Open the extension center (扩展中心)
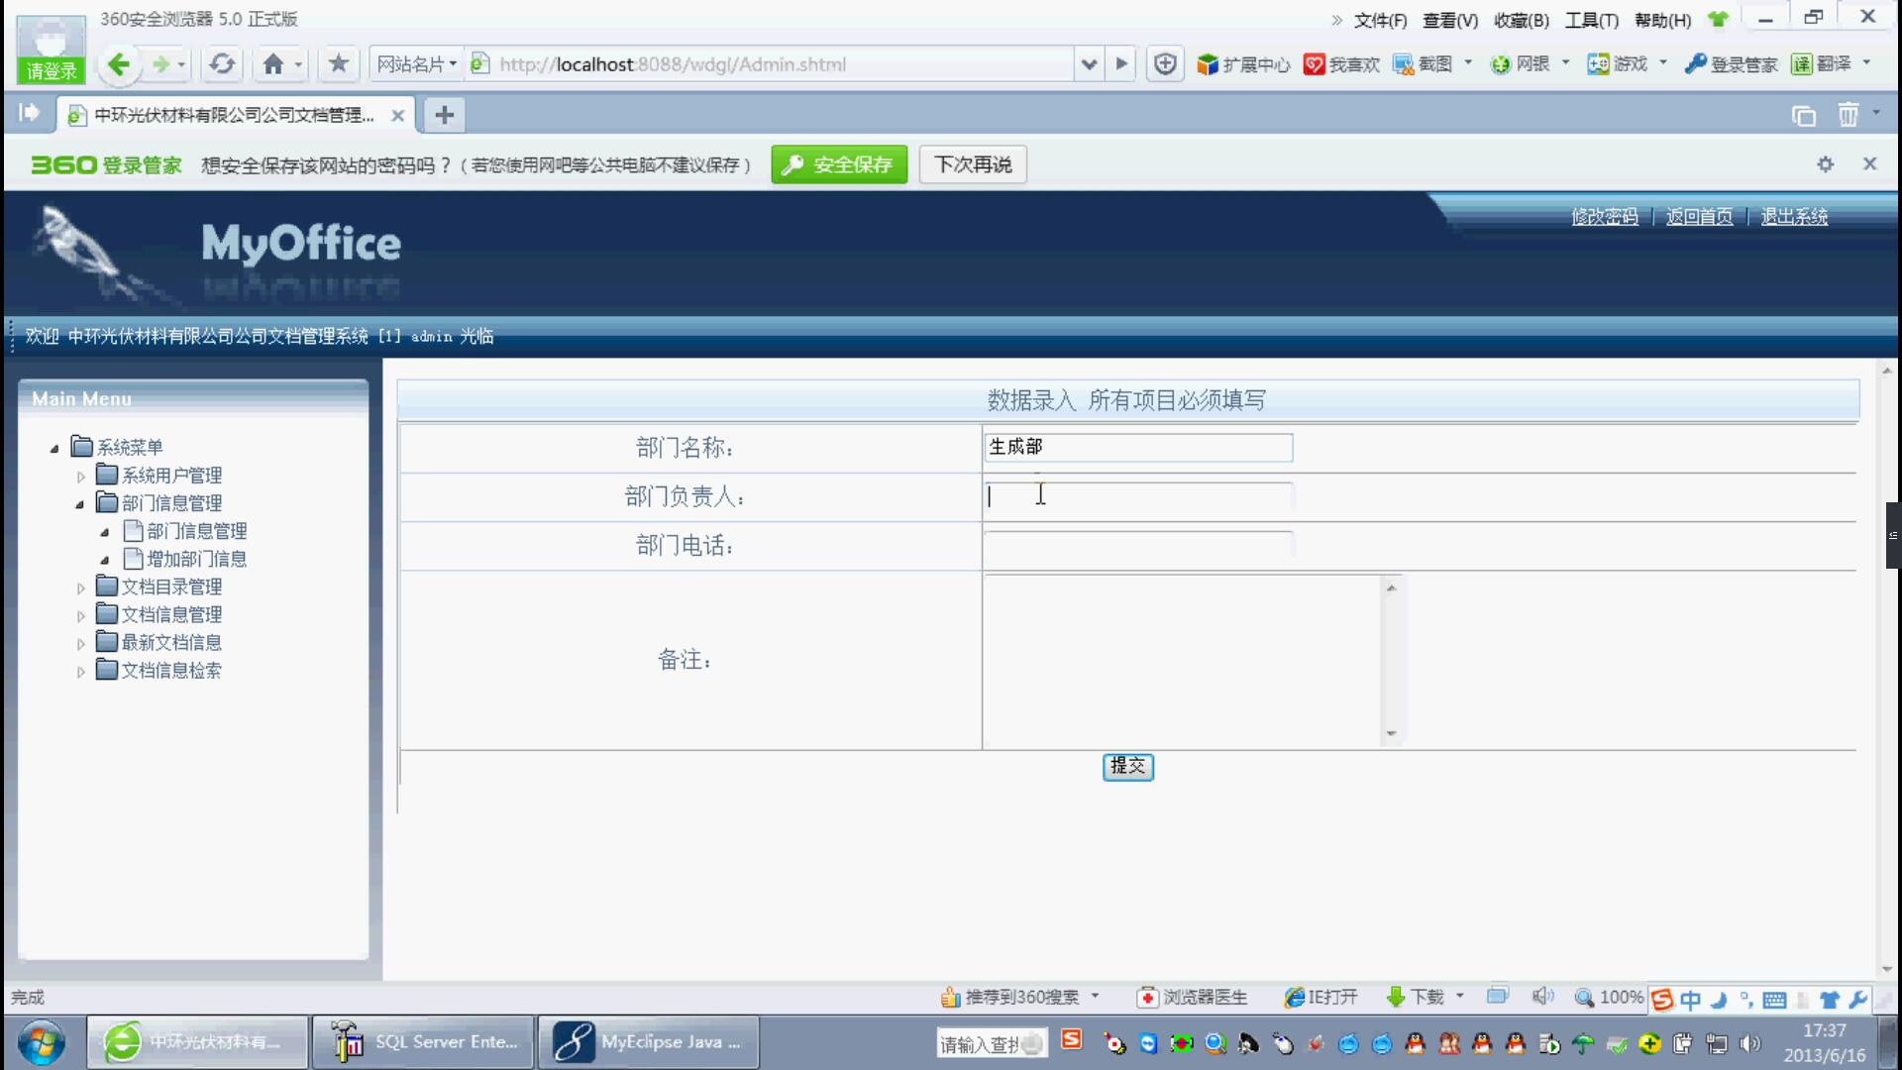 (1243, 64)
